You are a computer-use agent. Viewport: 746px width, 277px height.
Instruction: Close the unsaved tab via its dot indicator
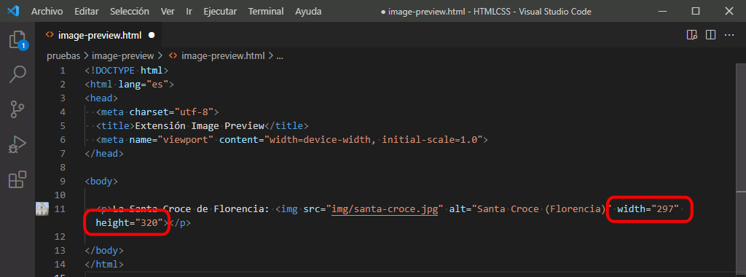[x=152, y=35]
